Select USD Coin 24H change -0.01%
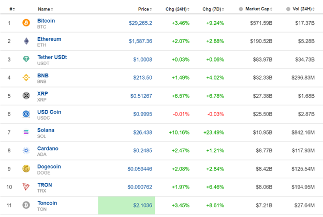The width and height of the screenshot is (323, 217). 181,114
